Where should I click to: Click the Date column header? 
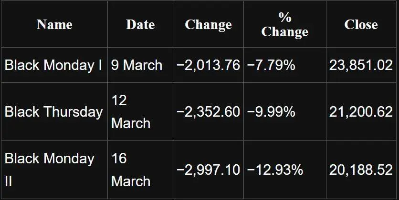pyautogui.click(x=140, y=25)
